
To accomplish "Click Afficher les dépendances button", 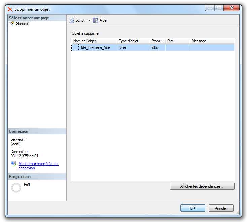I will pyautogui.click(x=202, y=186).
